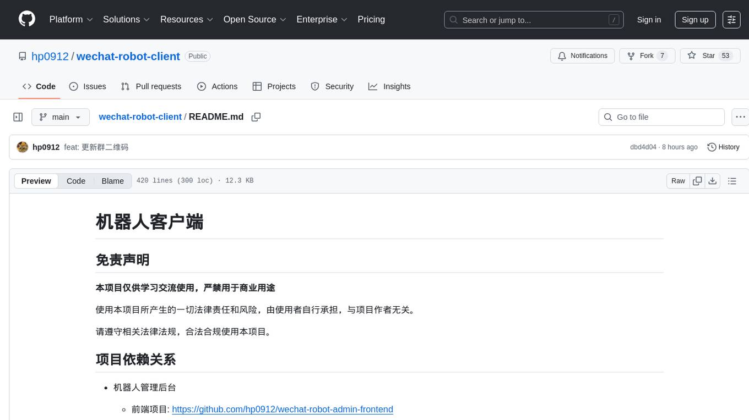Screen dimensions: 749x420
Task: Click the fork count badge 7
Action: point(662,56)
